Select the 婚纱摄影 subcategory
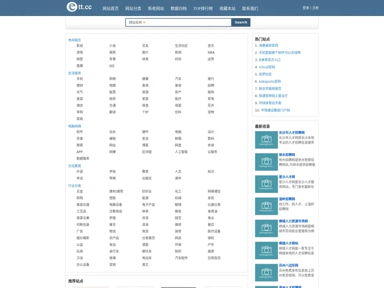384x288 pixels. [83, 238]
